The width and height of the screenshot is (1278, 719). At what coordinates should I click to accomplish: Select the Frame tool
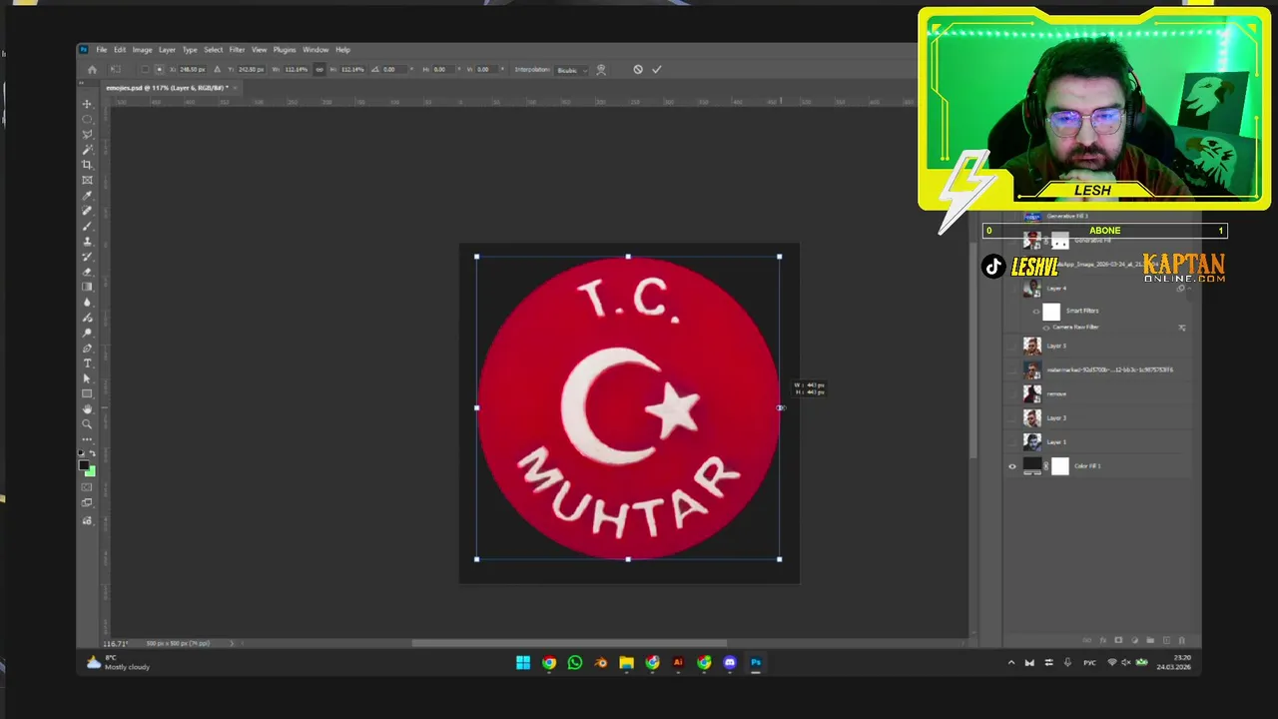[x=87, y=180]
